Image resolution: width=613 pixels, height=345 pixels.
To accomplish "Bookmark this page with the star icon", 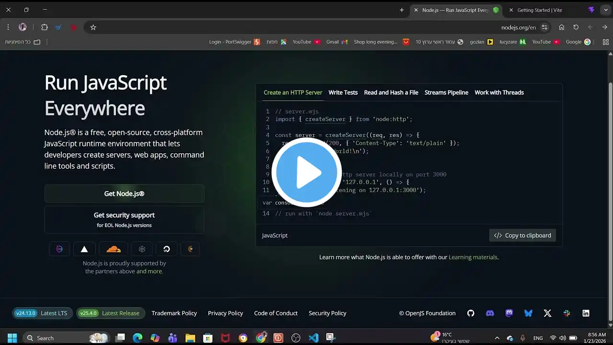I will 93,27.
